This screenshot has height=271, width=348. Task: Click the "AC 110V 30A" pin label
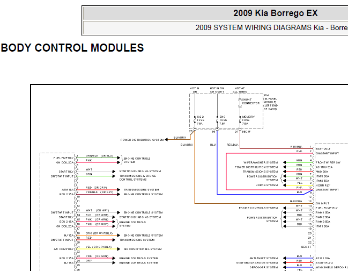pyautogui.click(x=324, y=167)
